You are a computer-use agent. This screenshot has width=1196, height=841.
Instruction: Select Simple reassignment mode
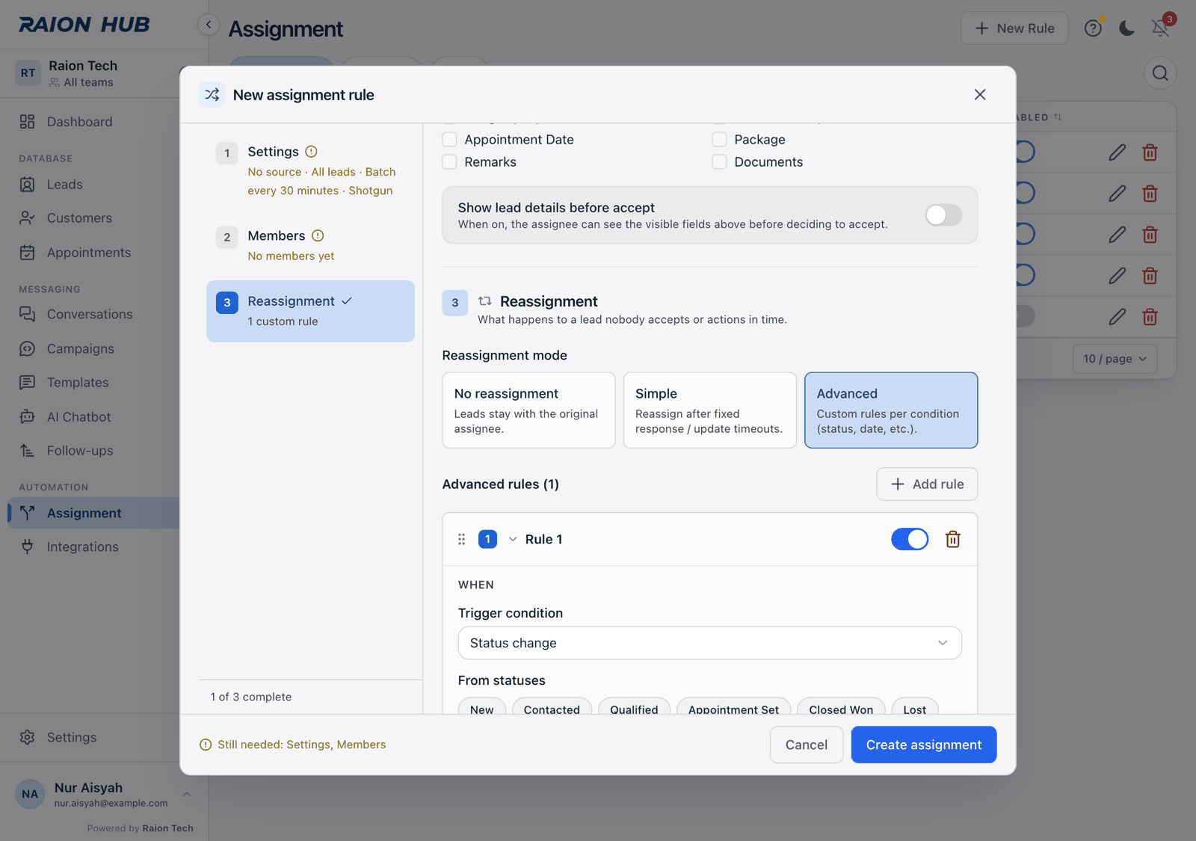(x=710, y=410)
